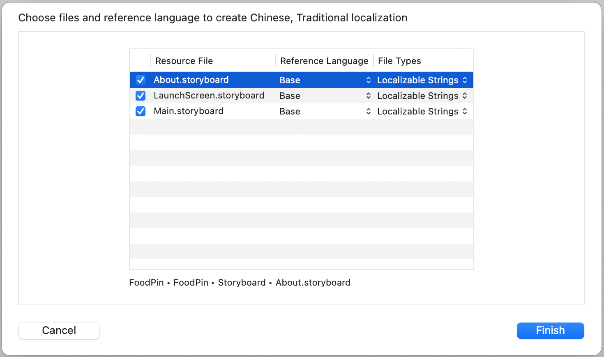Screen dimensions: 604x357
Task: Uncheck the LaunchScreen.storyboard checkbox
Action: [x=140, y=95]
